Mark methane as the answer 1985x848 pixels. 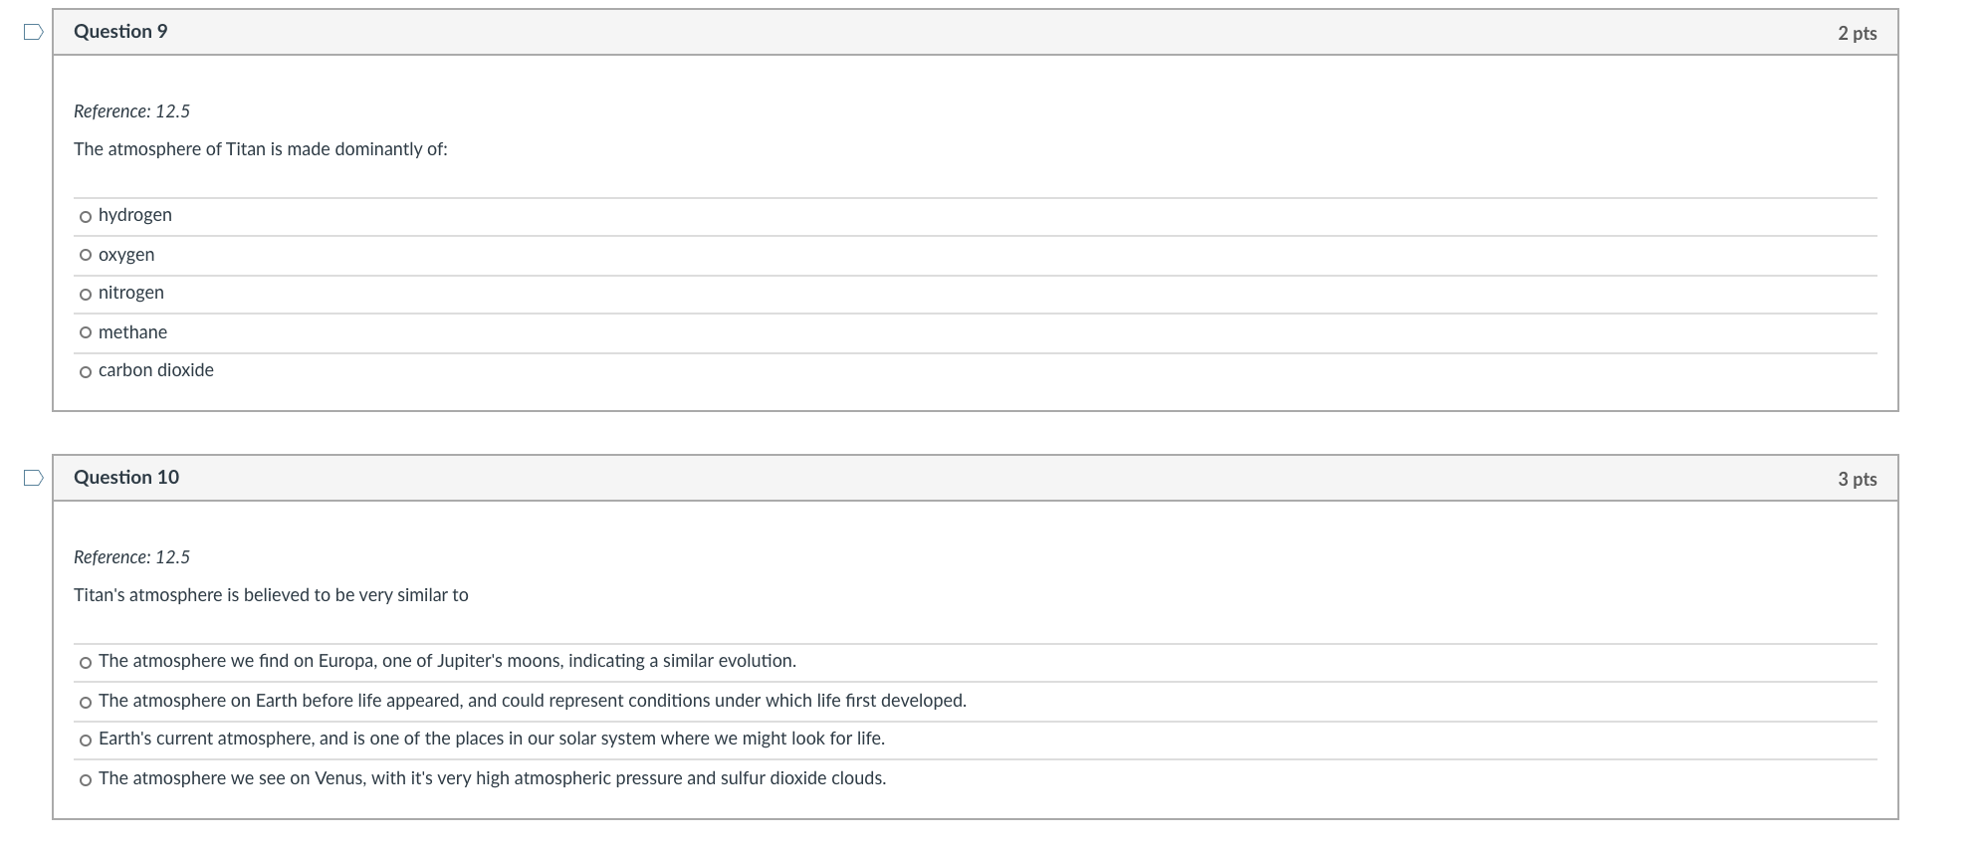point(86,333)
